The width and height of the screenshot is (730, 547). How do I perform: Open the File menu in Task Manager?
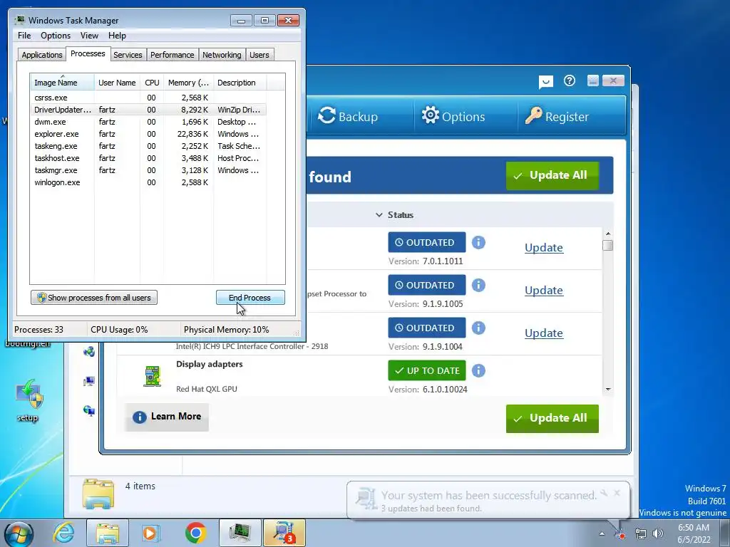[24, 36]
